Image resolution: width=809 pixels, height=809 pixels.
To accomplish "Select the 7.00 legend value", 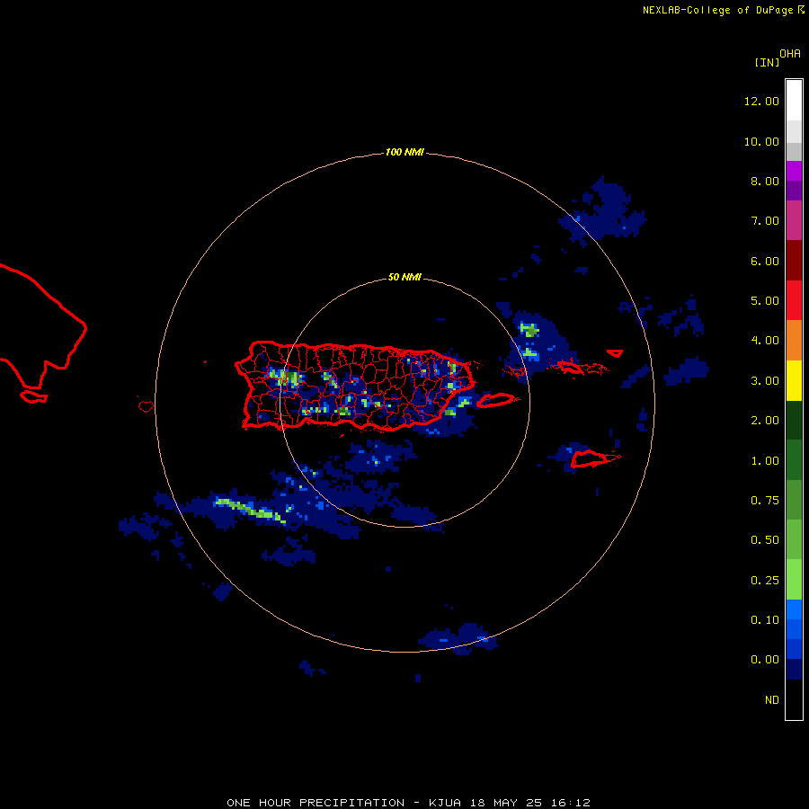I will coord(765,221).
